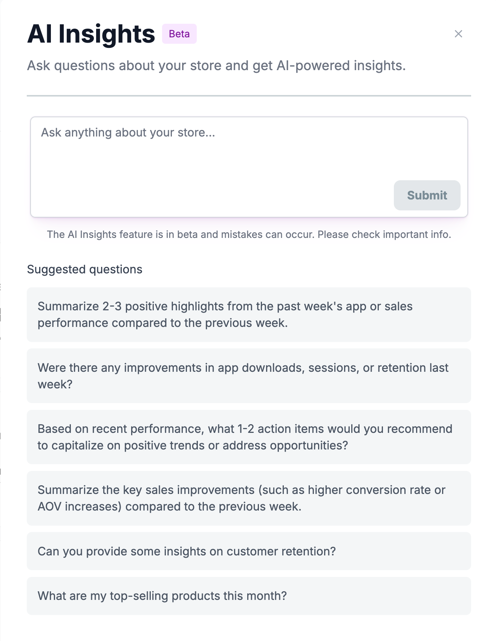Click the 'AI Insights' heading
The width and height of the screenshot is (496, 641).
(91, 34)
